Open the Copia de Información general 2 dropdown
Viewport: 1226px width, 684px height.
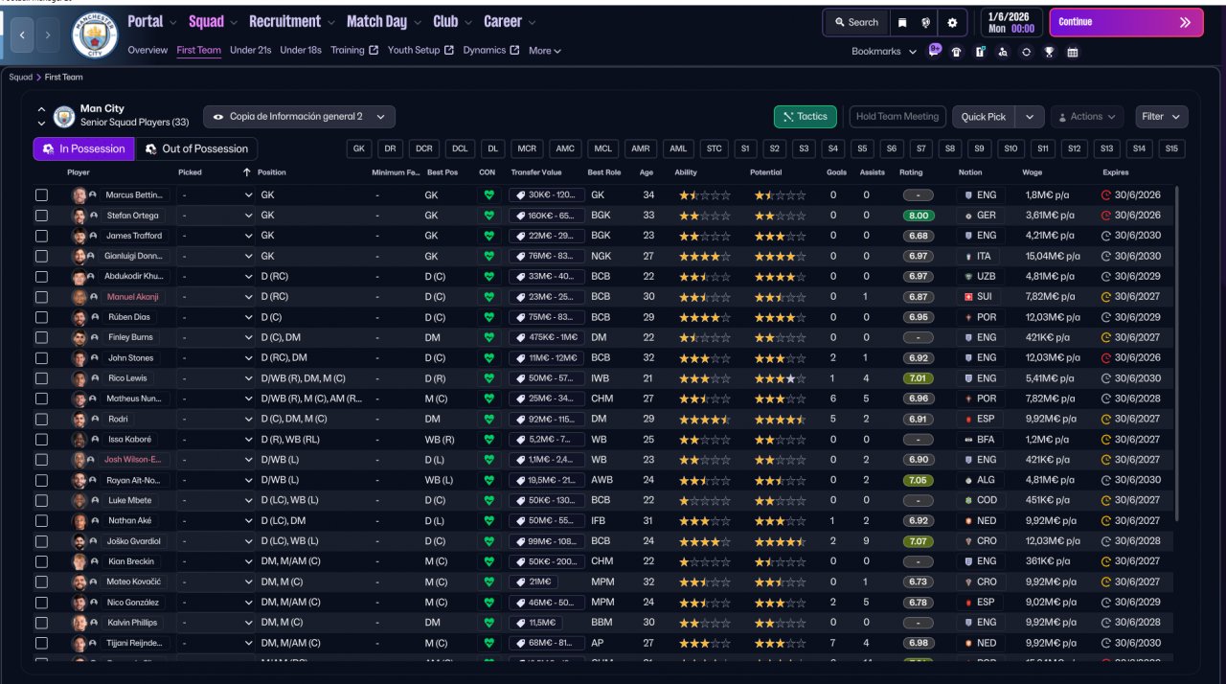pyautogui.click(x=299, y=117)
